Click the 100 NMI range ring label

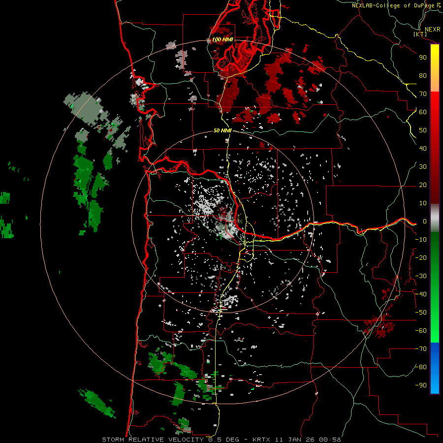[222, 39]
